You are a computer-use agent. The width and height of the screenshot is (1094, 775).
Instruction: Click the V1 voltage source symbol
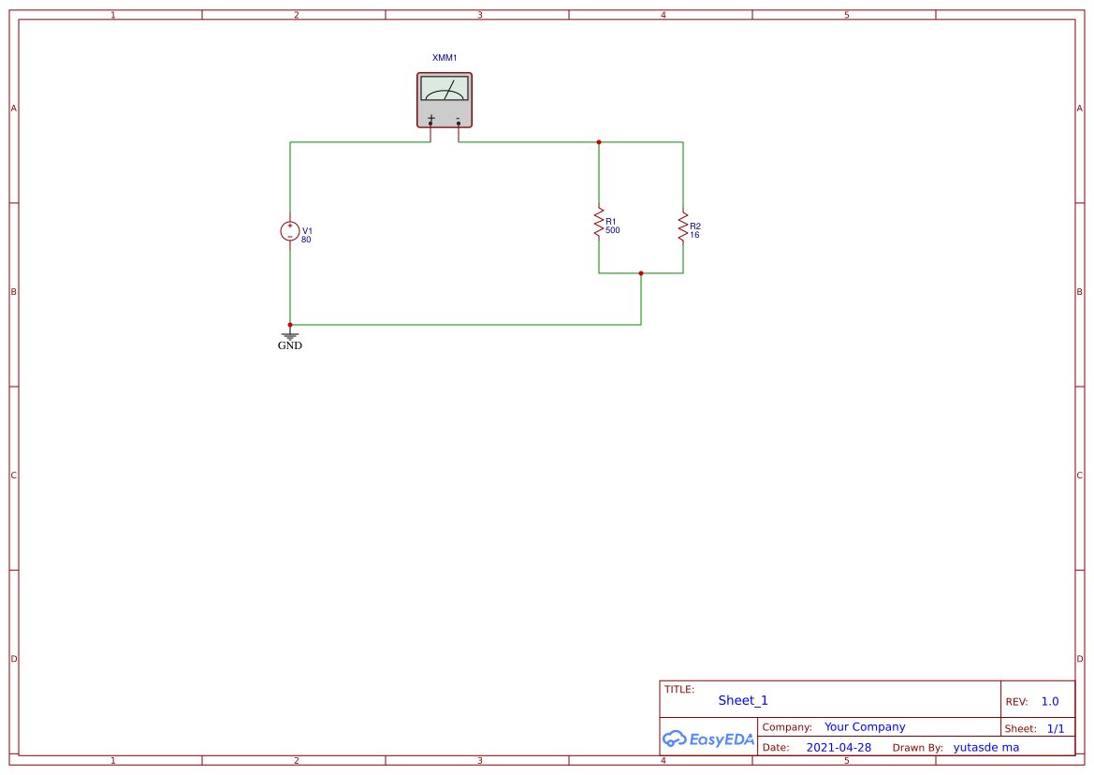(x=290, y=231)
